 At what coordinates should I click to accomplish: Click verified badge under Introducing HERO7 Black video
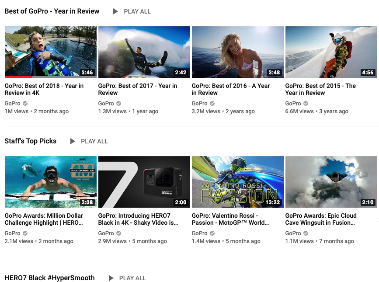(x=118, y=233)
